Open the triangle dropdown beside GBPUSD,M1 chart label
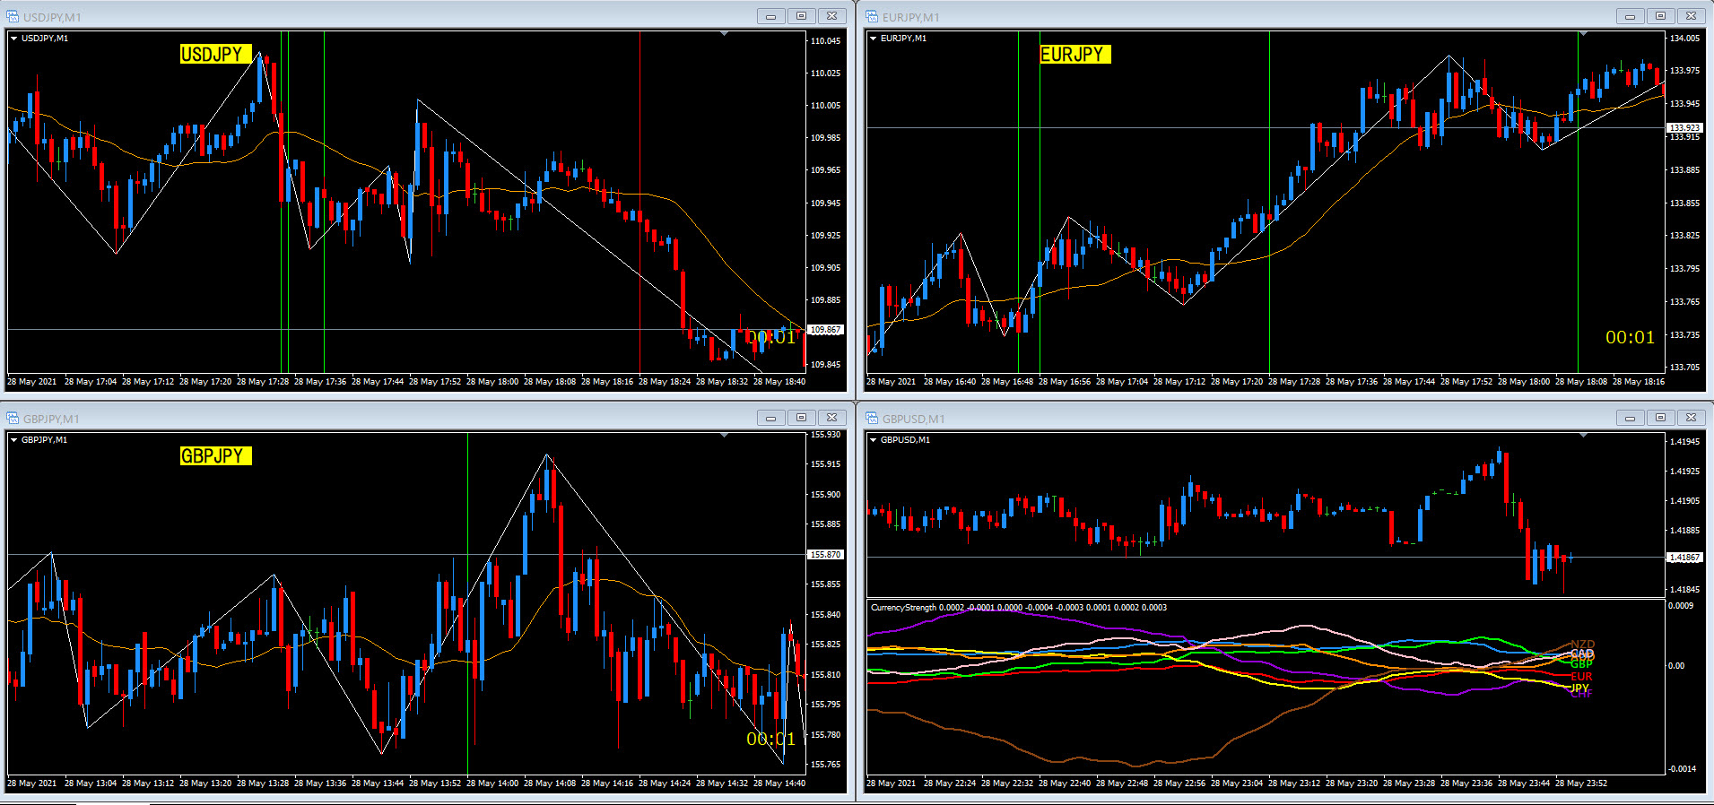The image size is (1714, 805). click(x=874, y=440)
